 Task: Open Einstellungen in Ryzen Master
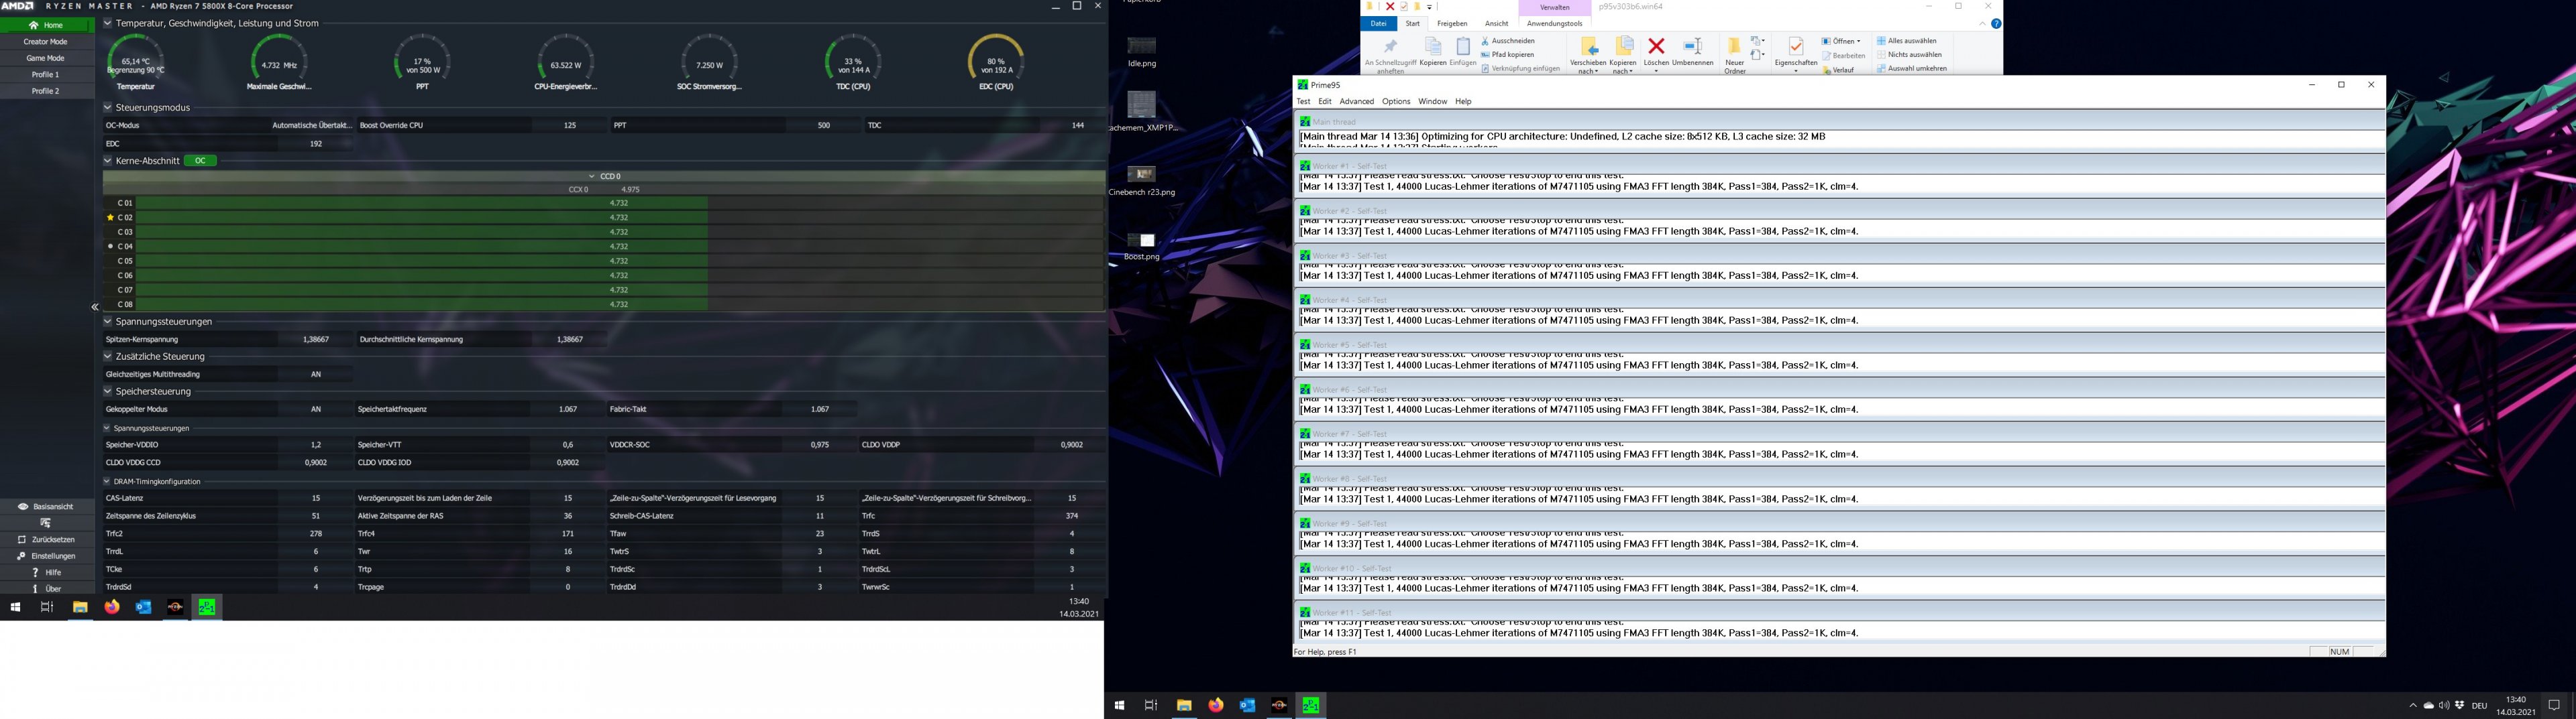[47, 556]
